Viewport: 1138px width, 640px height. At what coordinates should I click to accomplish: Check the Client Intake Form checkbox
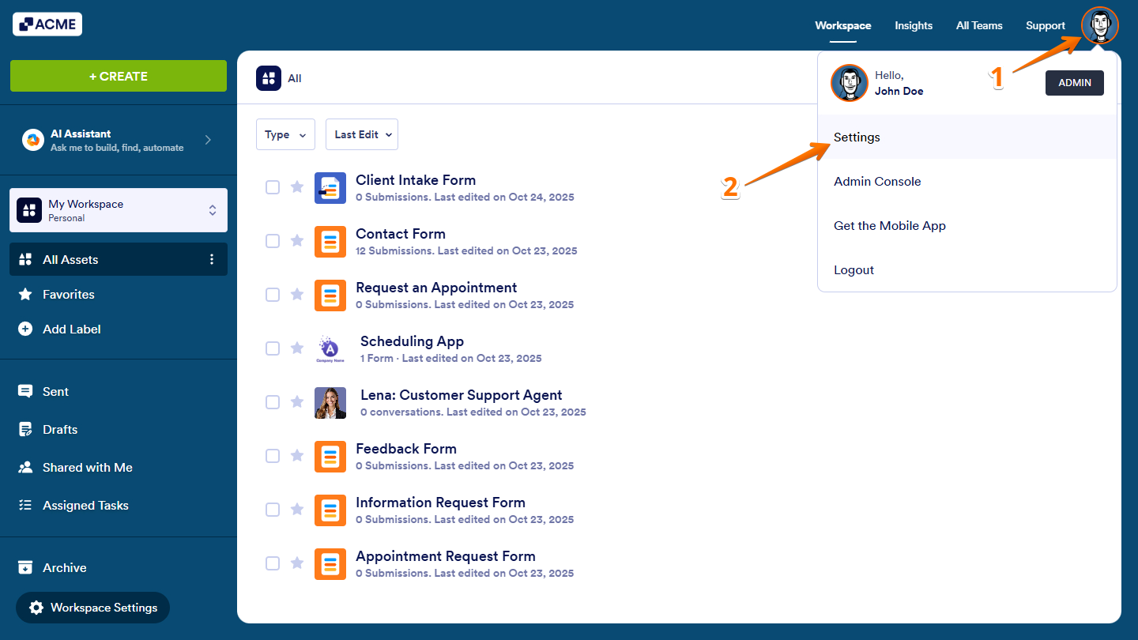coord(273,187)
